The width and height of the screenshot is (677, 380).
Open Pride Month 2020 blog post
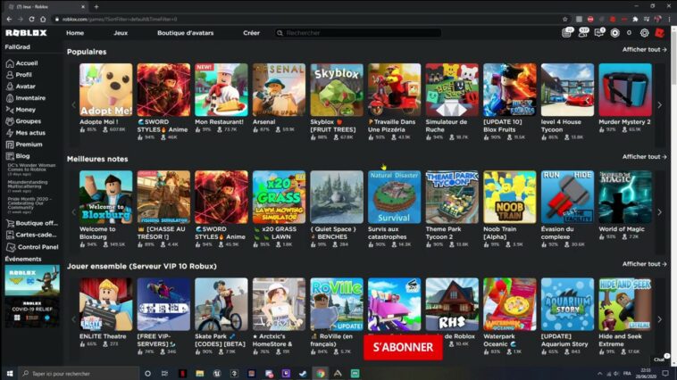pos(29,205)
